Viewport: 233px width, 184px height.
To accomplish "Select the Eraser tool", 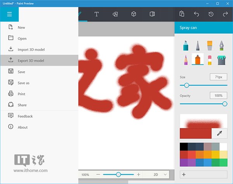I will coord(210,60).
